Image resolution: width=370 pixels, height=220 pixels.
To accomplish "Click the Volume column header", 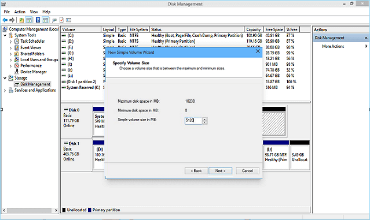I will coord(80,29).
